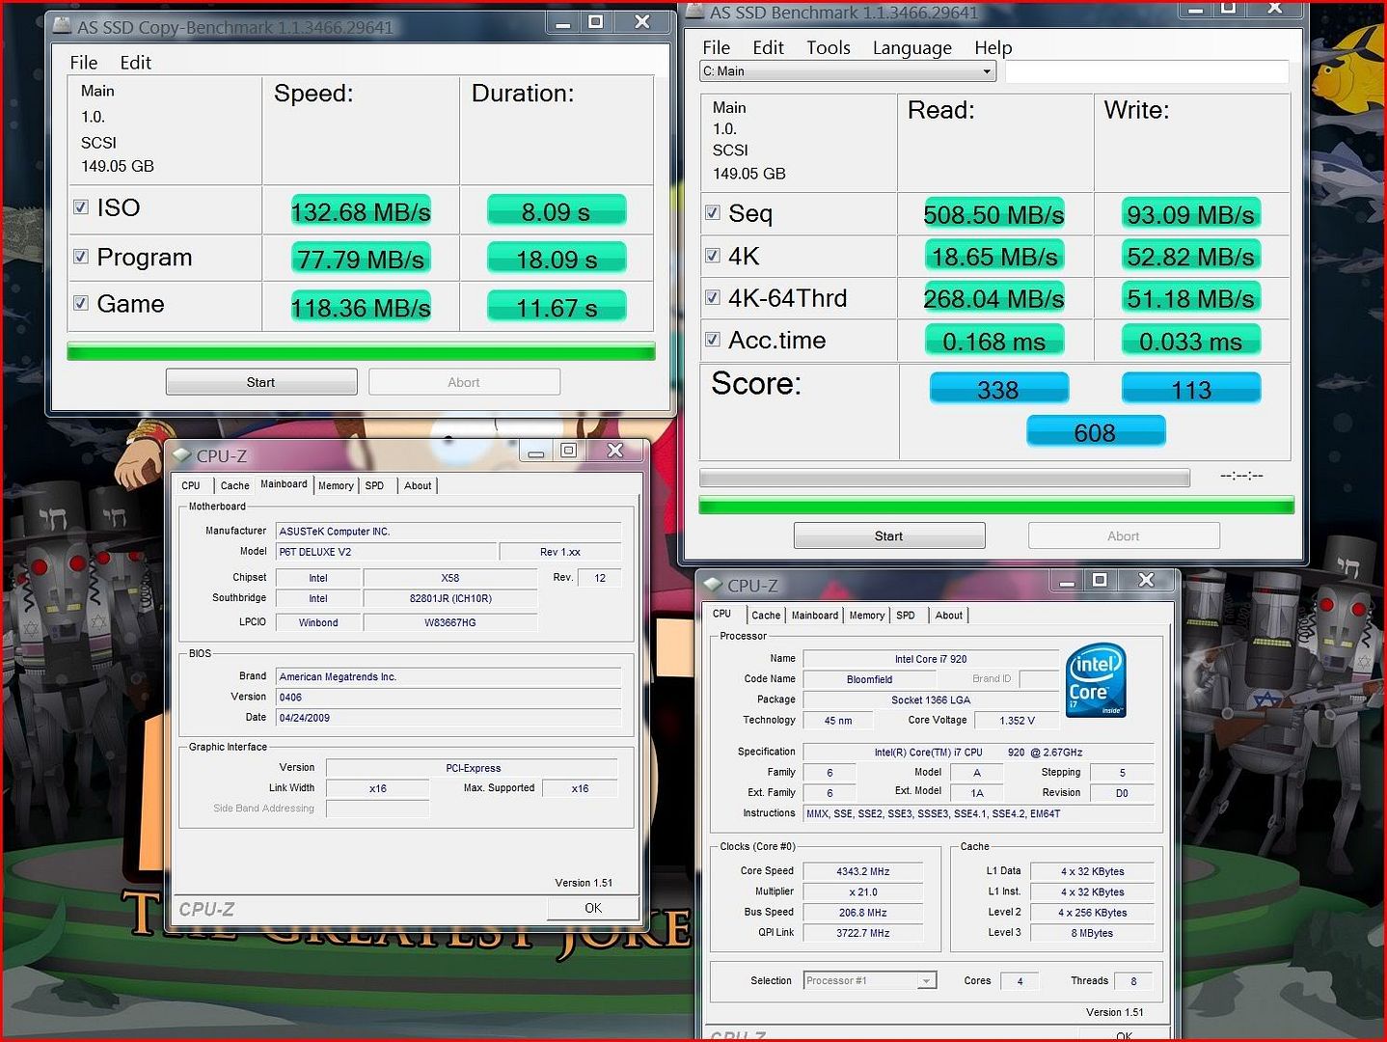The width and height of the screenshot is (1387, 1042).
Task: Toggle the Program checkbox
Action: click(x=81, y=257)
